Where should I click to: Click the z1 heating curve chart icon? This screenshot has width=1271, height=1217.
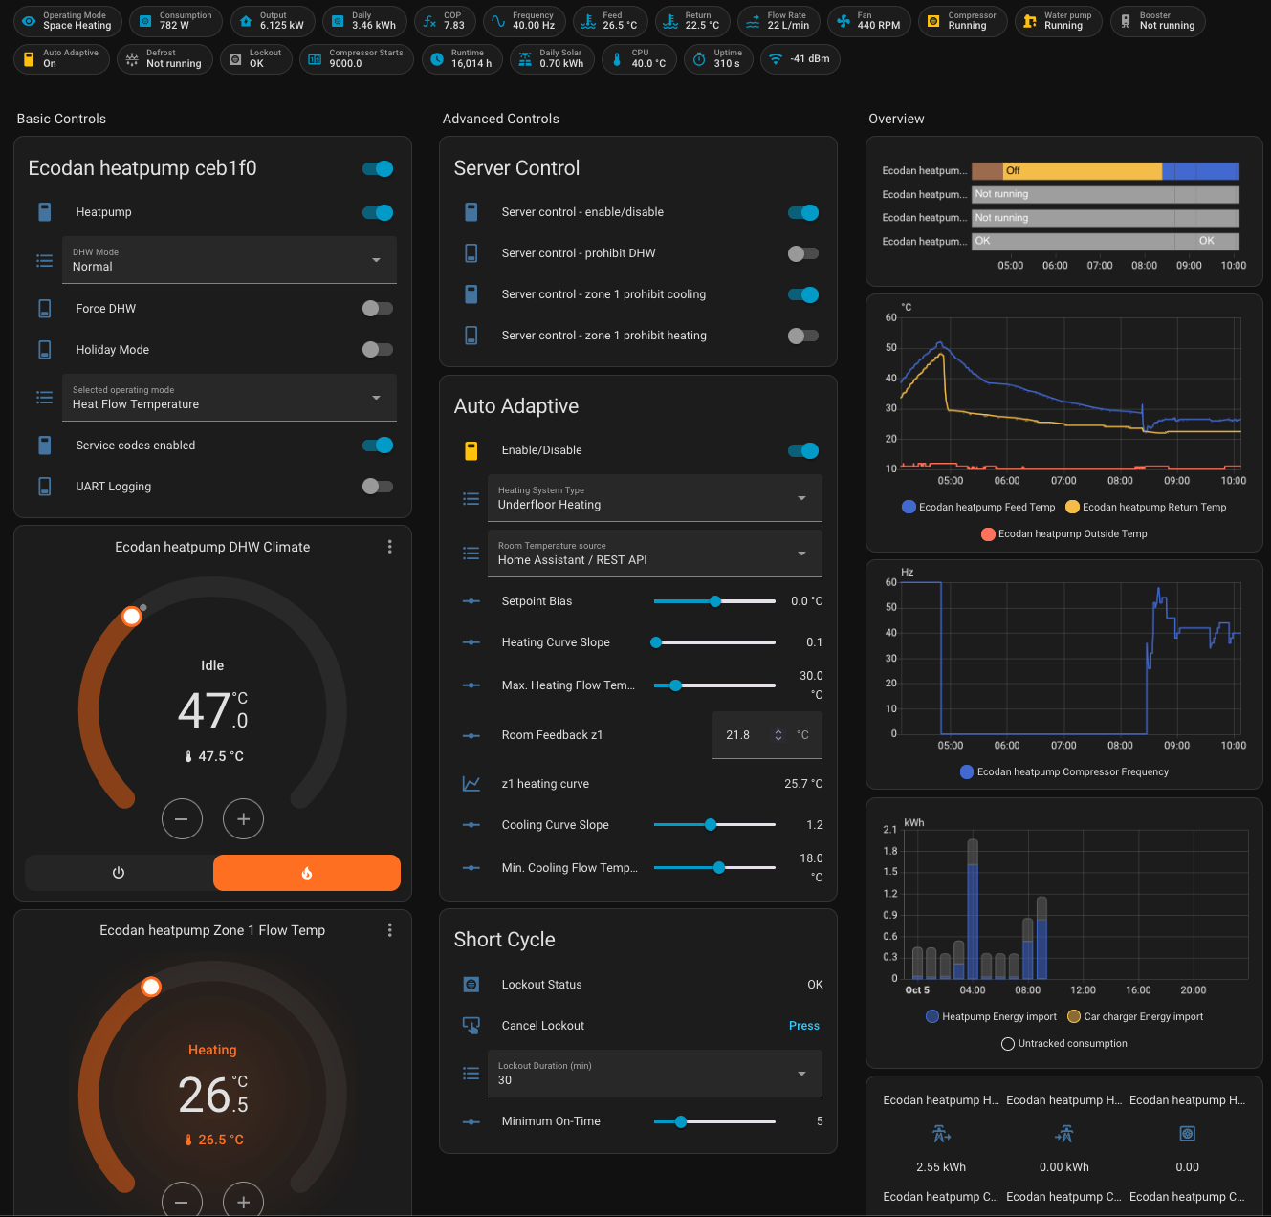click(x=471, y=784)
